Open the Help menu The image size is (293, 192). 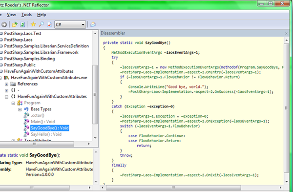(42, 15)
